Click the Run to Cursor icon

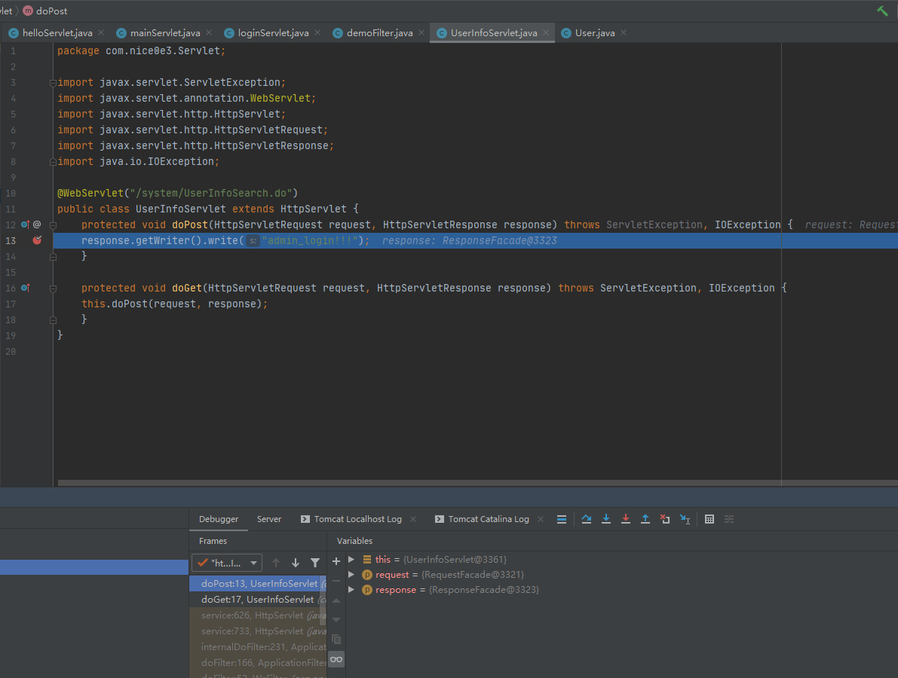click(x=685, y=519)
